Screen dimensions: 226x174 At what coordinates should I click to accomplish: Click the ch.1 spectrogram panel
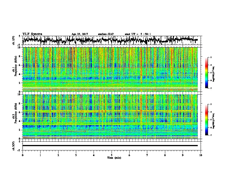click(110, 69)
